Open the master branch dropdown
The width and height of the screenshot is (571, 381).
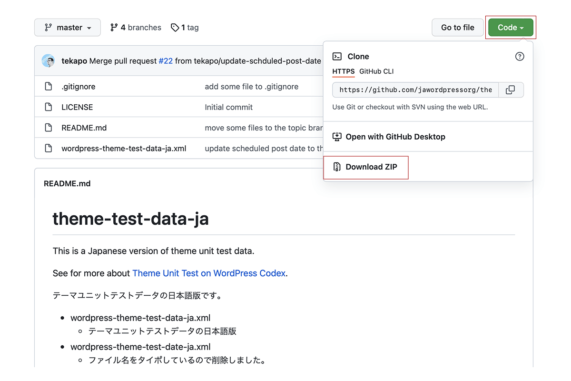point(67,28)
